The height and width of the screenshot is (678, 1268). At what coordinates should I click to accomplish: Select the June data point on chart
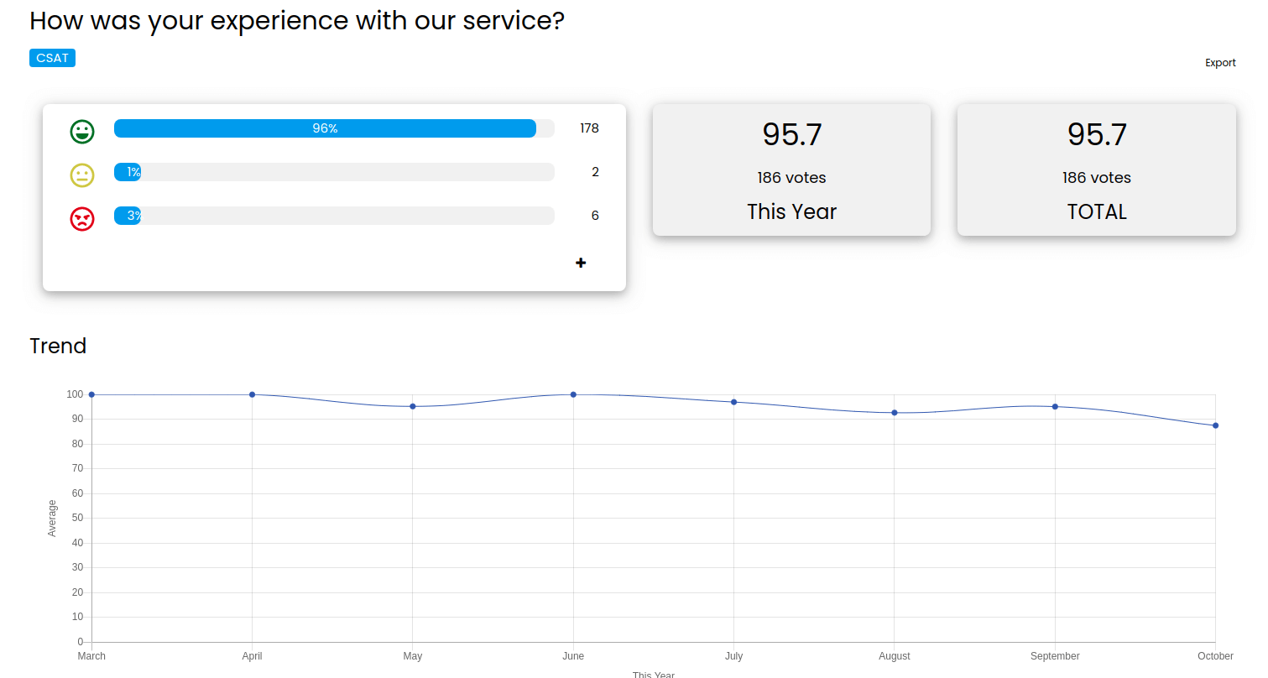click(x=573, y=394)
